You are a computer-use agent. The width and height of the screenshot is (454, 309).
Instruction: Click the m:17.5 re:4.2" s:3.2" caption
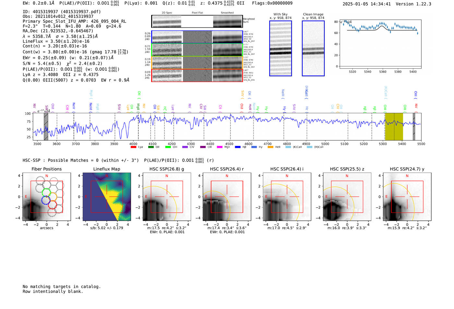point(167,228)
